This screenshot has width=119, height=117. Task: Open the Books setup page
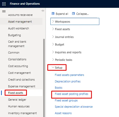click(58, 88)
